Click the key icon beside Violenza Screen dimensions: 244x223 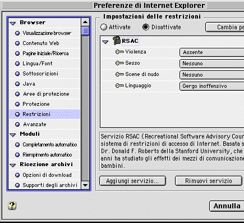pyautogui.click(x=119, y=52)
